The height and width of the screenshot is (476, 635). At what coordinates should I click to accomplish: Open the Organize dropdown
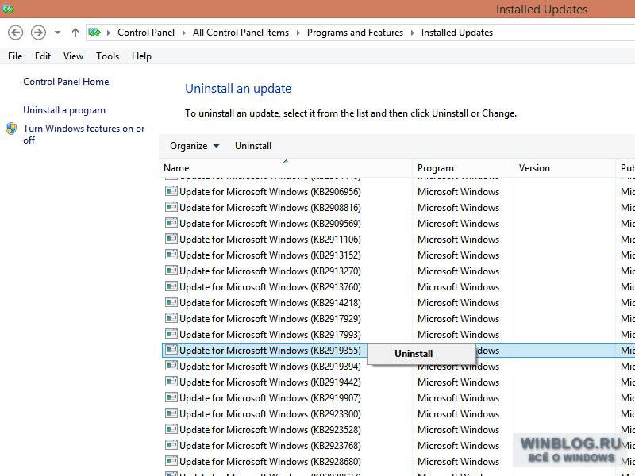(x=194, y=146)
